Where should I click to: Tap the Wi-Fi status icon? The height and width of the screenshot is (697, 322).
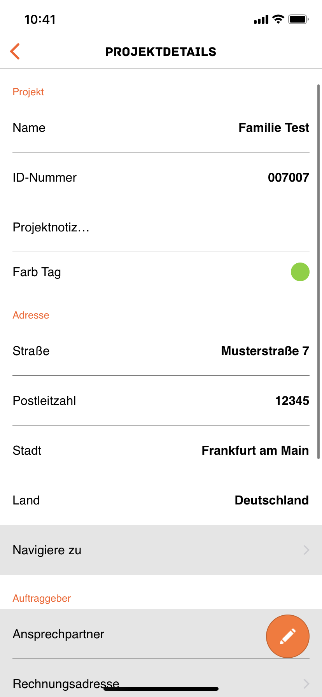pos(278,19)
